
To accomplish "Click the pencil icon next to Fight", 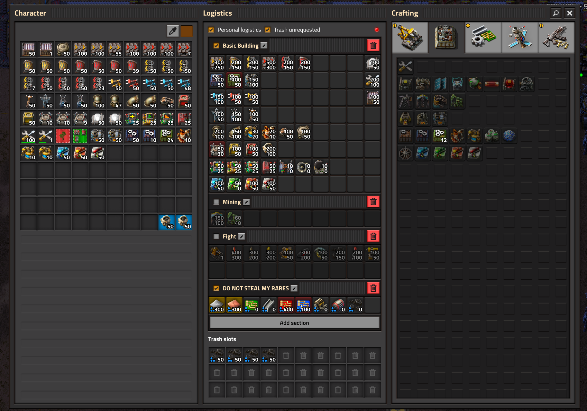I will tap(241, 236).
